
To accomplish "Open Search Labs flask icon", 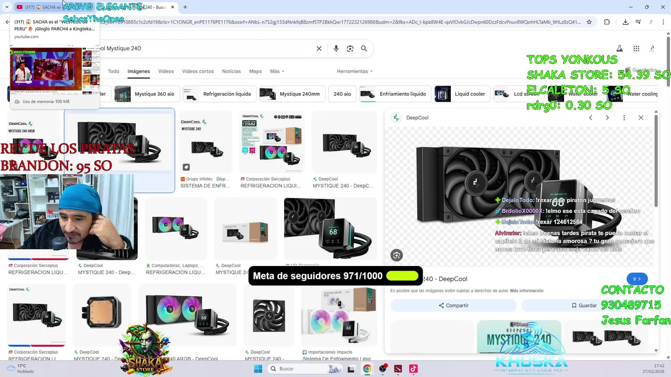I will (619, 48).
